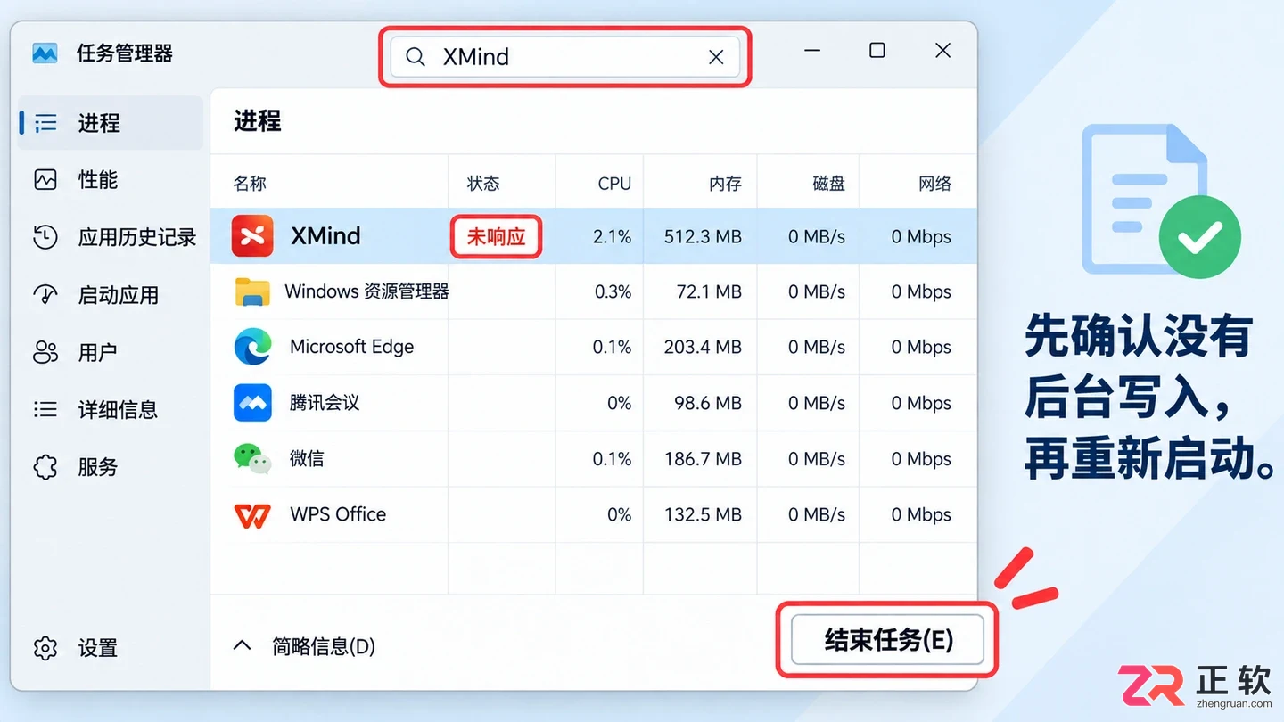The height and width of the screenshot is (722, 1284).
Task: Click the XMind process icon
Action: pos(252,236)
